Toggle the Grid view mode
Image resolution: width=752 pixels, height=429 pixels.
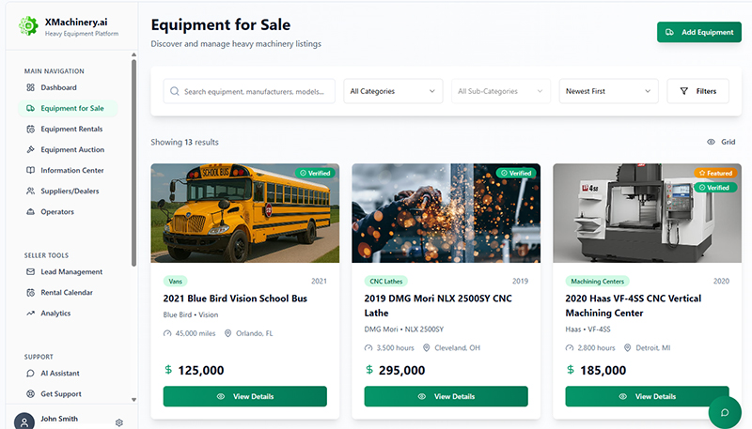(x=721, y=142)
